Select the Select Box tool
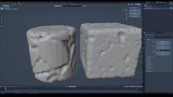Image resolution: width=173 pixels, height=97 pixels. 2,8
